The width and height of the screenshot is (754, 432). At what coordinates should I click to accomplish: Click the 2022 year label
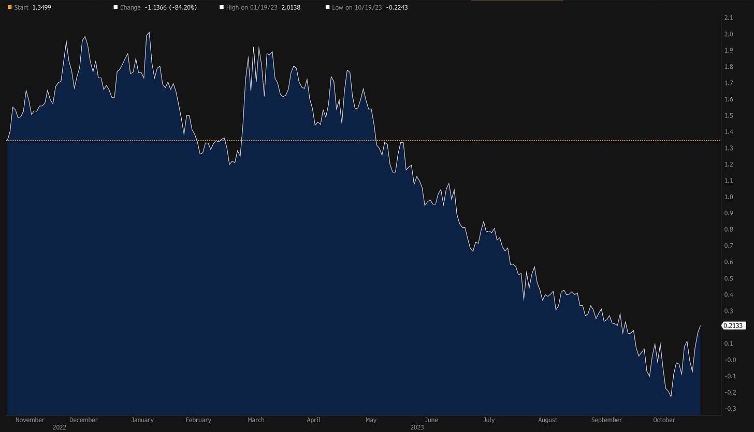pyautogui.click(x=59, y=428)
